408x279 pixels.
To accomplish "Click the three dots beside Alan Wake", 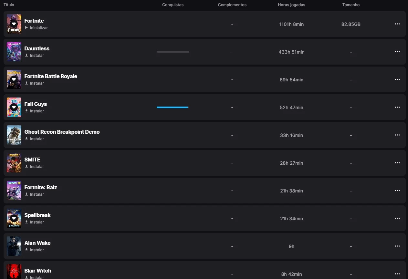I will tap(397, 246).
